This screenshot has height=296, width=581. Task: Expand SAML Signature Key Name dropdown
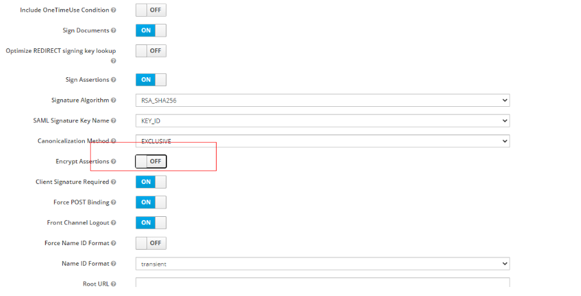[x=322, y=121]
